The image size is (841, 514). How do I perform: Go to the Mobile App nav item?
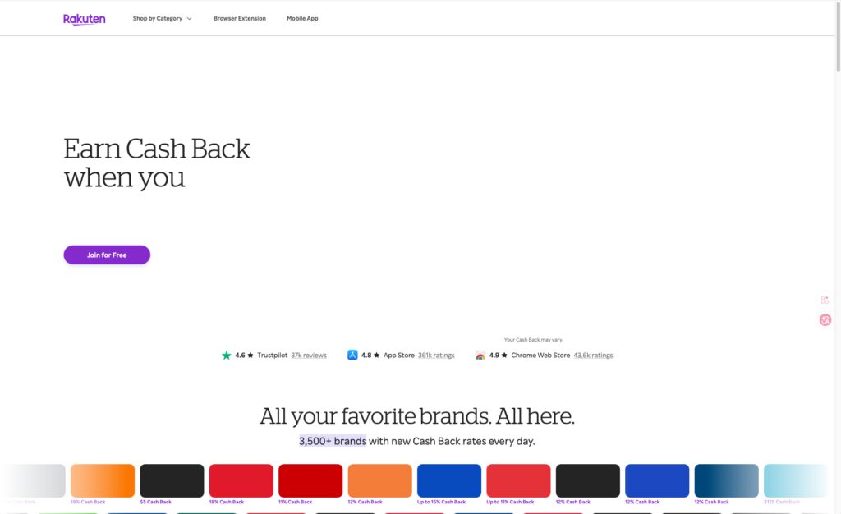click(302, 18)
